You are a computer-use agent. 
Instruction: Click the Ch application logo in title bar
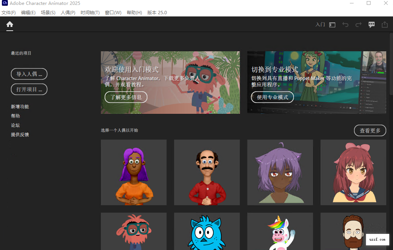tap(4, 3)
